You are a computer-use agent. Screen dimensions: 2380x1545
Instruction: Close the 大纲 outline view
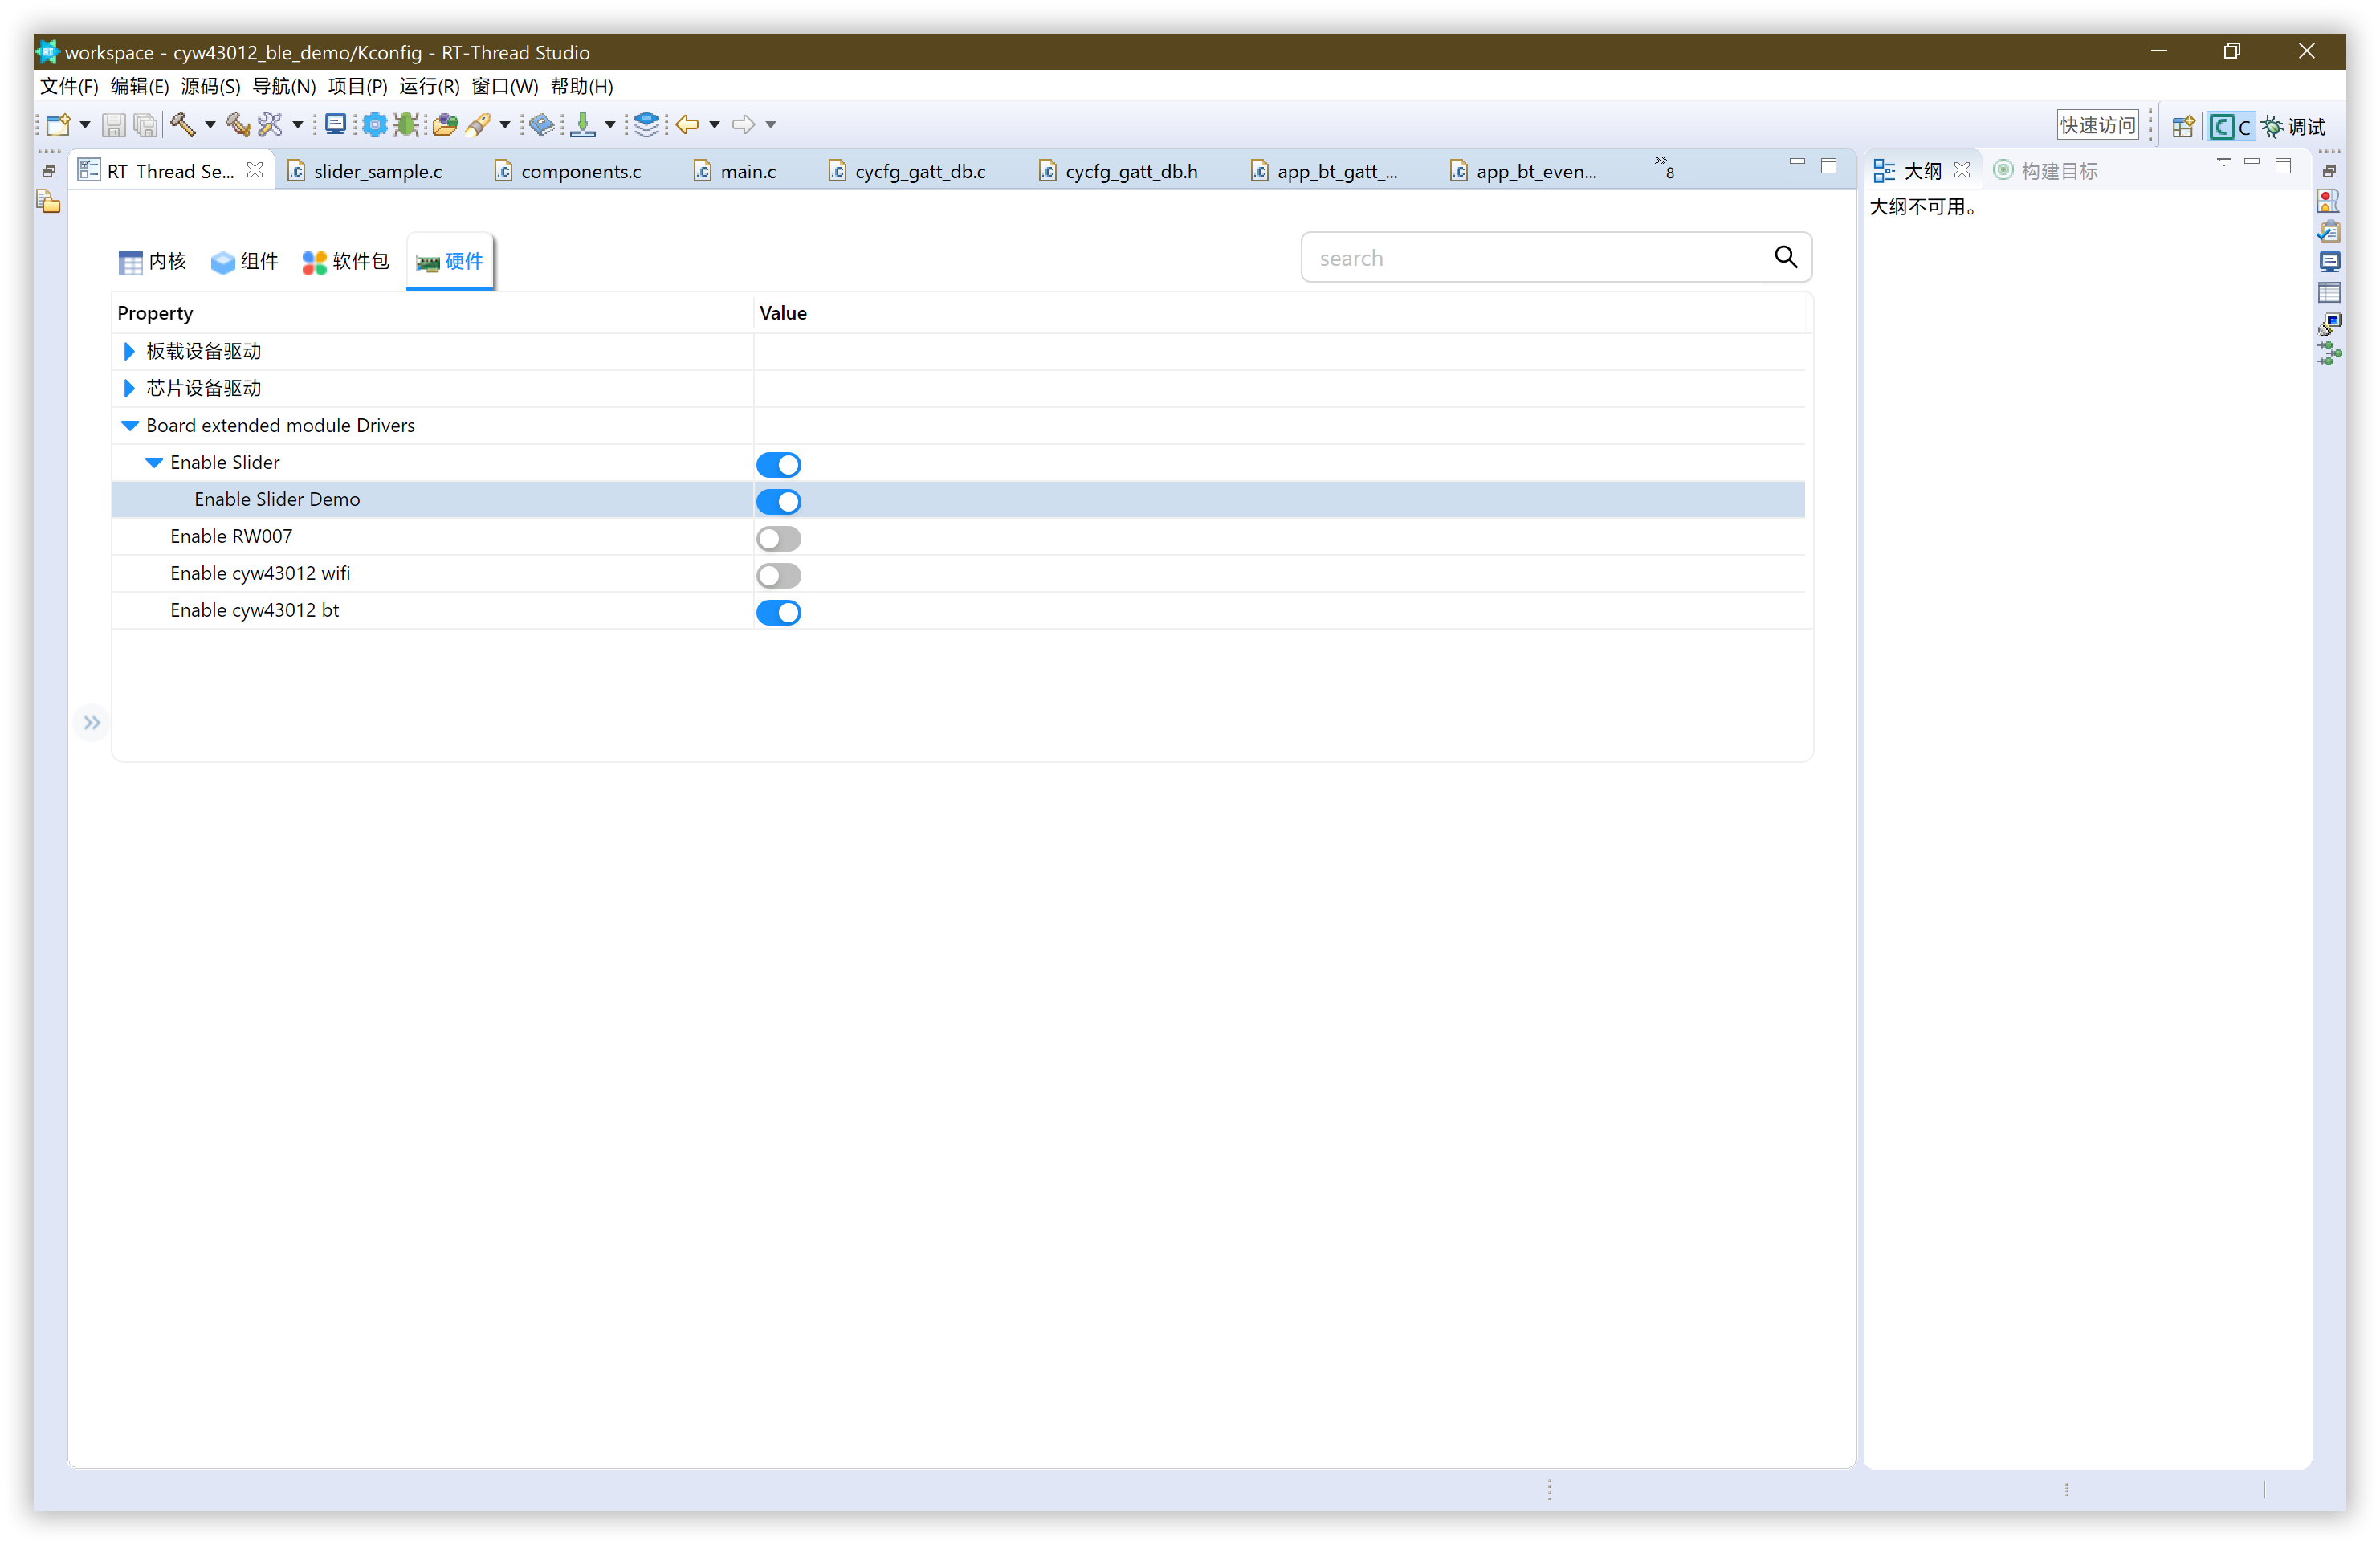tap(1962, 170)
